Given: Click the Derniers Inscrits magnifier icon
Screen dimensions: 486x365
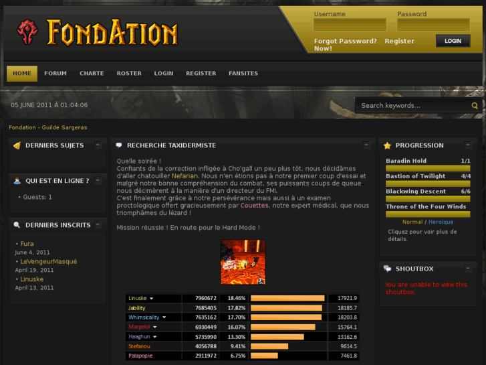Looking at the screenshot, I should point(17,225).
